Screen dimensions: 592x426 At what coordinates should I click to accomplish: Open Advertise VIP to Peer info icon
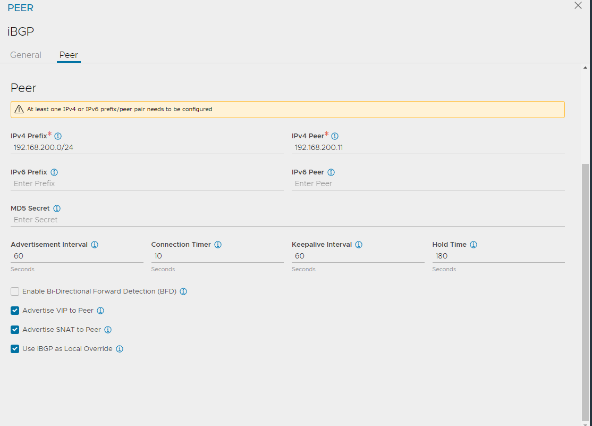point(100,311)
